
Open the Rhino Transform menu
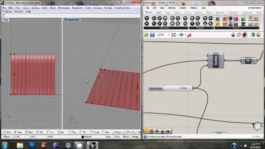point(77,8)
